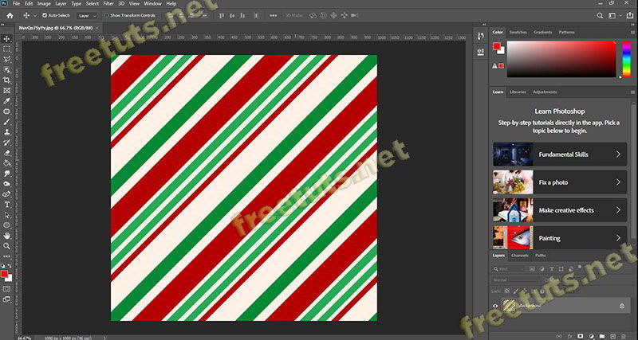Image resolution: width=638 pixels, height=340 pixels.
Task: Select the Lasso tool
Action: tap(7, 59)
